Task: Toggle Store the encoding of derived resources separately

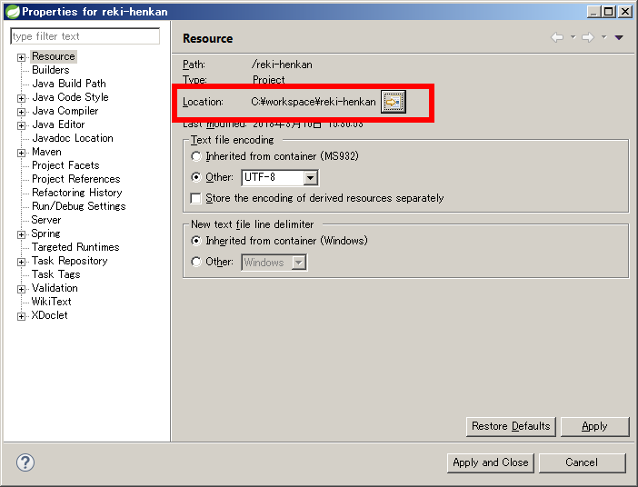Action: click(196, 198)
